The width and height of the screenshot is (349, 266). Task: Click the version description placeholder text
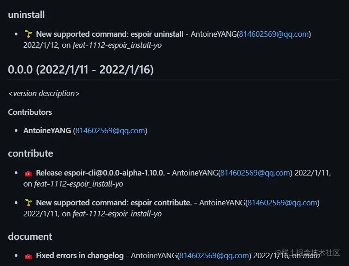coord(44,93)
